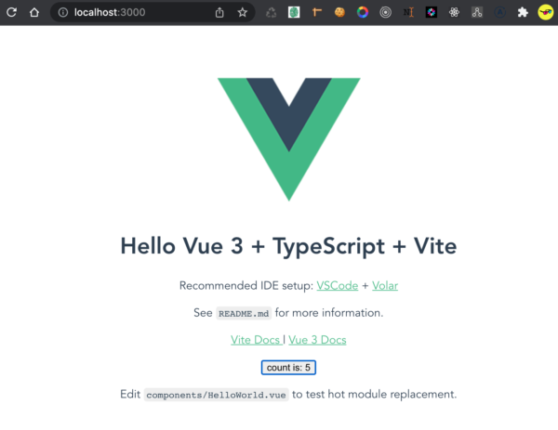The width and height of the screenshot is (558, 430).
Task: Open the black square pinwheel extension
Action: (x=432, y=12)
